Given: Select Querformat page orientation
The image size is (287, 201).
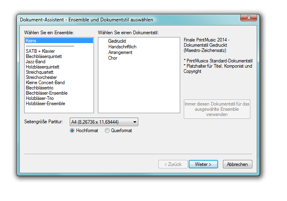Looking at the screenshot, I should (x=107, y=131).
